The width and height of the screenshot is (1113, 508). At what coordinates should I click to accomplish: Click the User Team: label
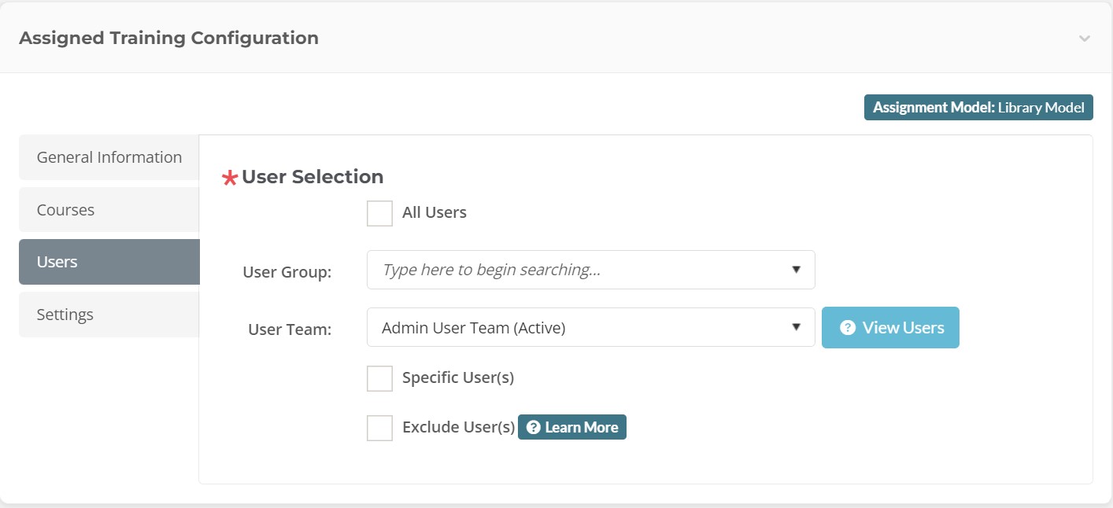point(290,329)
